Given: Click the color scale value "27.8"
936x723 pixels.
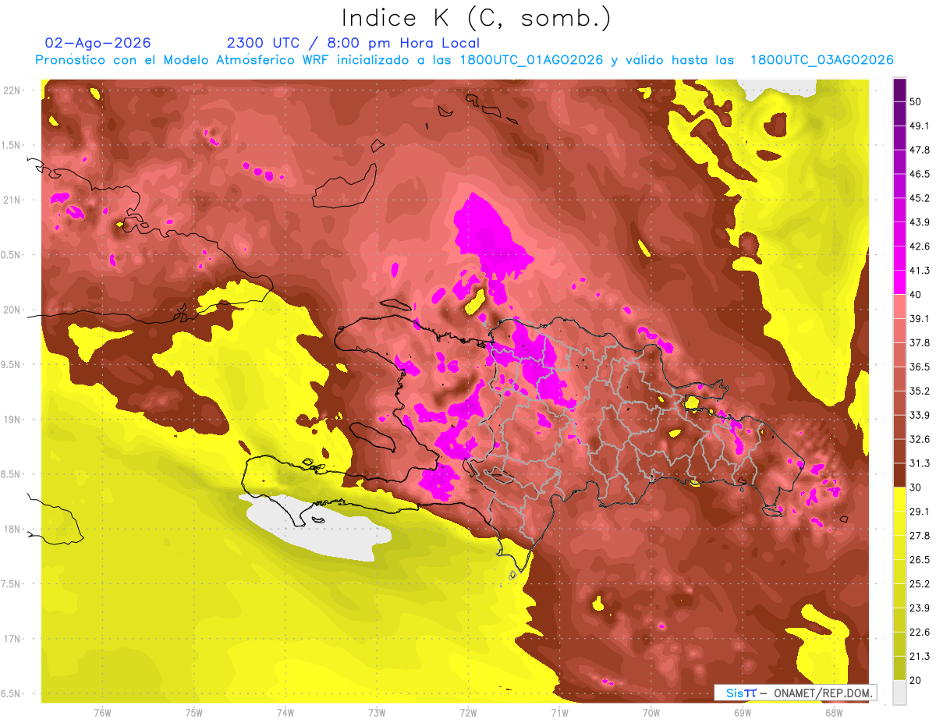Looking at the screenshot, I should [x=919, y=536].
